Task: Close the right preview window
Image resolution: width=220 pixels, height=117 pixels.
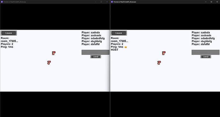Action: (217, 2)
